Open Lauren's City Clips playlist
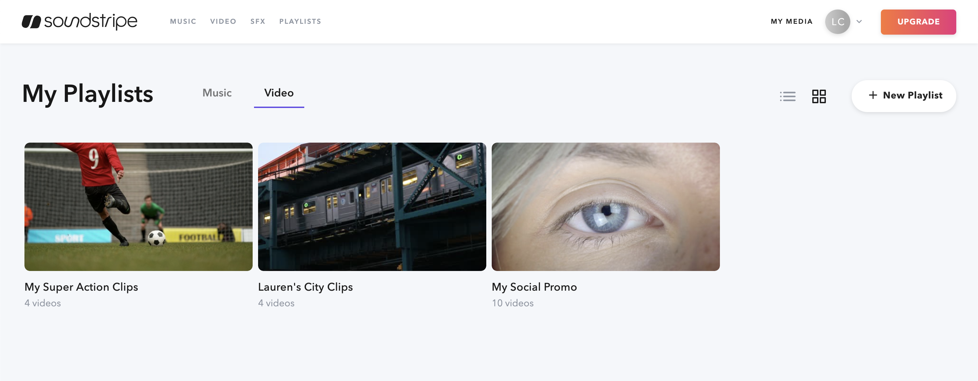The image size is (978, 381). (x=305, y=287)
